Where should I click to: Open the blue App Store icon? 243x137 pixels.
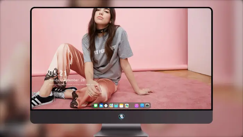click(x=142, y=105)
